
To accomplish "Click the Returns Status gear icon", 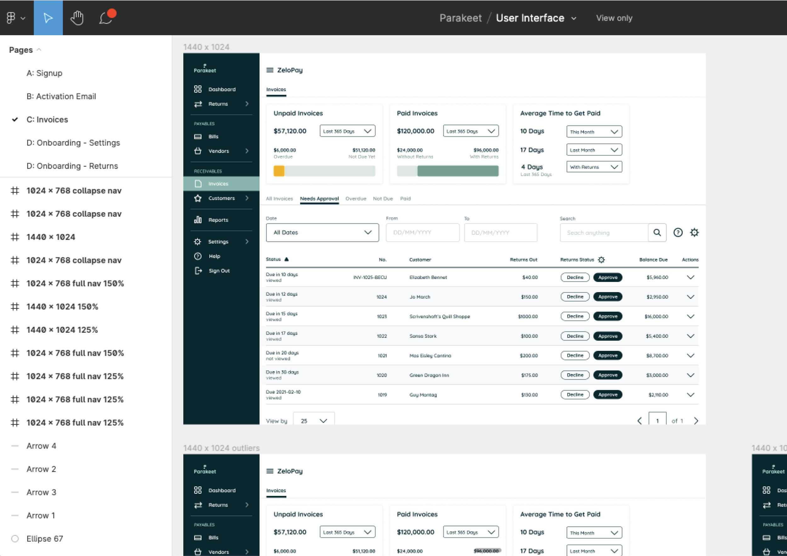I will point(601,260).
